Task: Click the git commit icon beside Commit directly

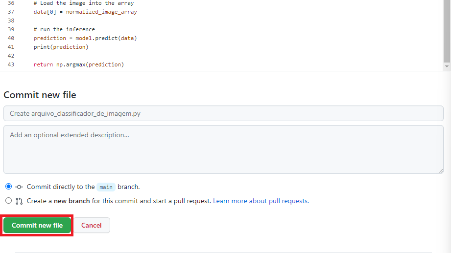Action: (19, 187)
